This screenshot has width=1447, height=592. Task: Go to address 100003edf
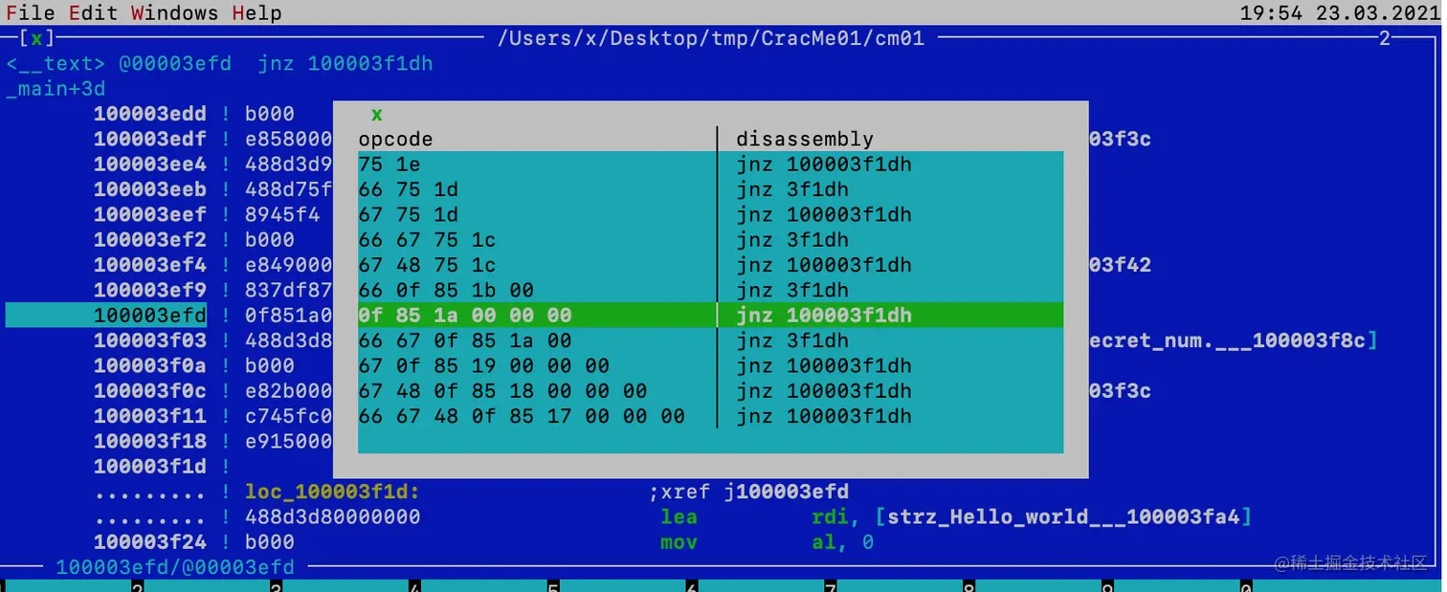coord(149,139)
